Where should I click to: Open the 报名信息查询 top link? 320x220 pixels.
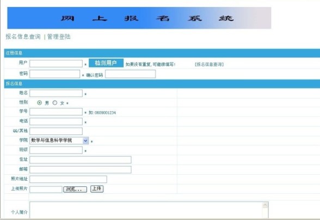point(23,37)
